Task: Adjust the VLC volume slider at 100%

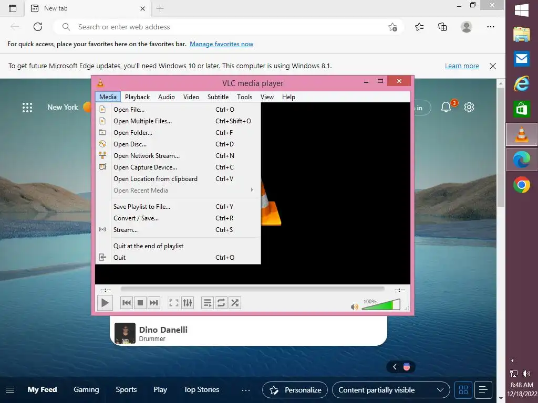Action: pyautogui.click(x=381, y=305)
